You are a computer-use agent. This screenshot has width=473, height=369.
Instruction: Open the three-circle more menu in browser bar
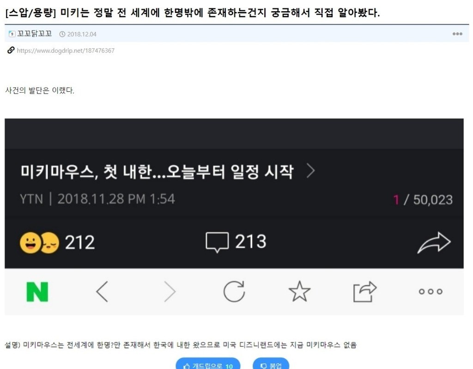point(431,292)
